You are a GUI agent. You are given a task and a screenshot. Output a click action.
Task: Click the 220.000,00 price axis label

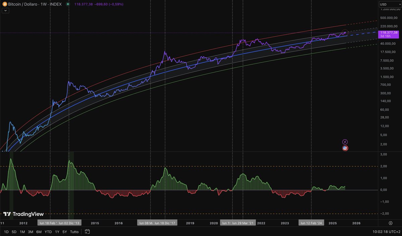point(389,26)
